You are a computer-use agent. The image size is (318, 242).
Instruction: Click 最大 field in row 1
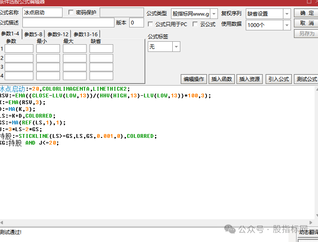tap(75, 48)
